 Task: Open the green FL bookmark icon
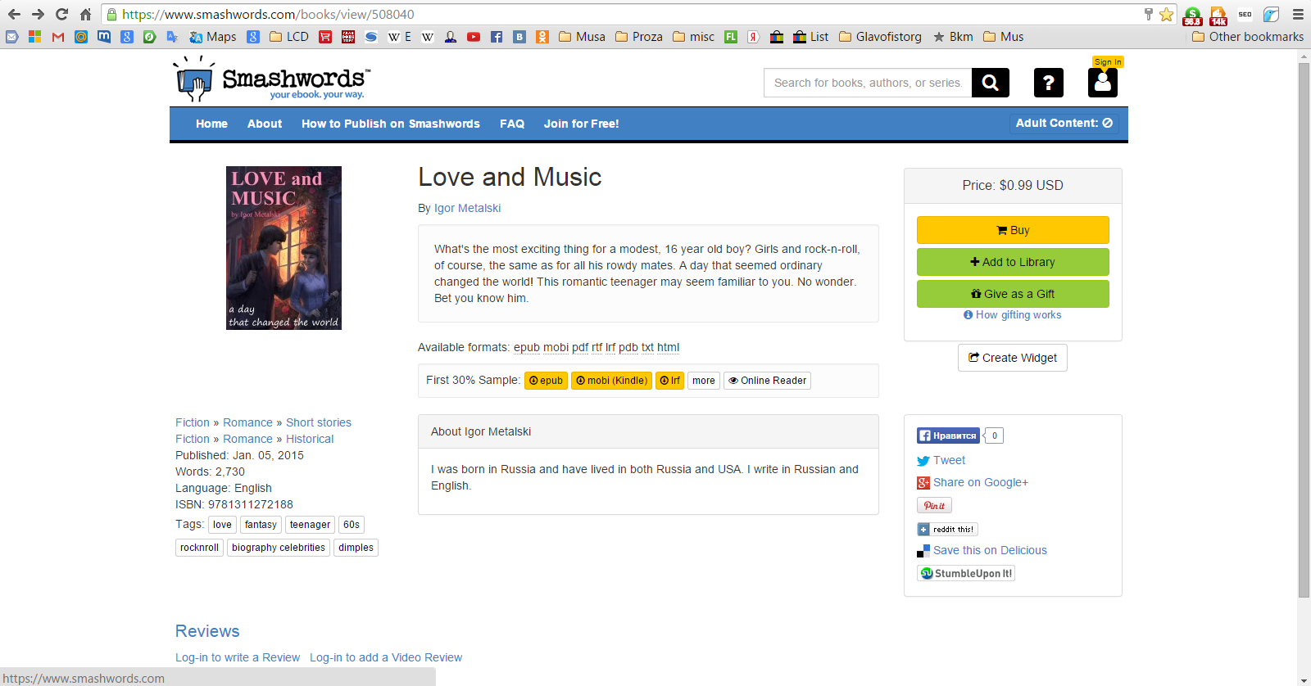(731, 37)
